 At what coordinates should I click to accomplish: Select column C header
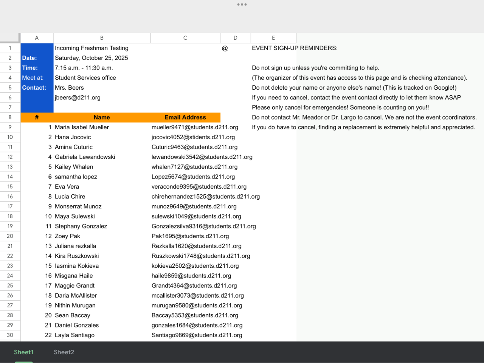(185, 38)
